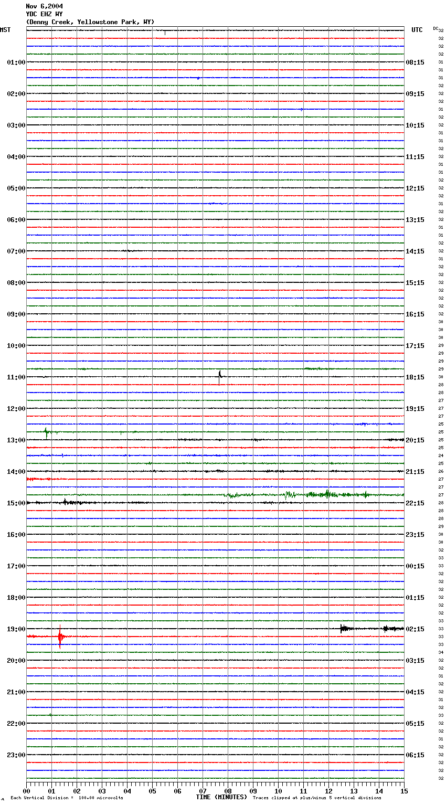Select the "00:15" UTC time label
This screenshot has width=446, height=805.
(415, 566)
